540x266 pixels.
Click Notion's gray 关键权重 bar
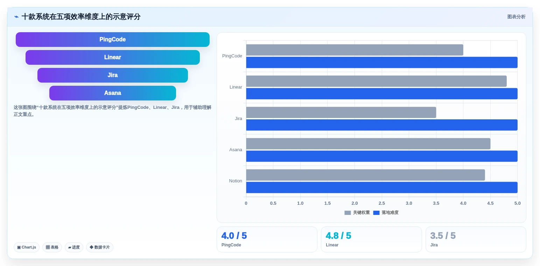(x=365, y=175)
